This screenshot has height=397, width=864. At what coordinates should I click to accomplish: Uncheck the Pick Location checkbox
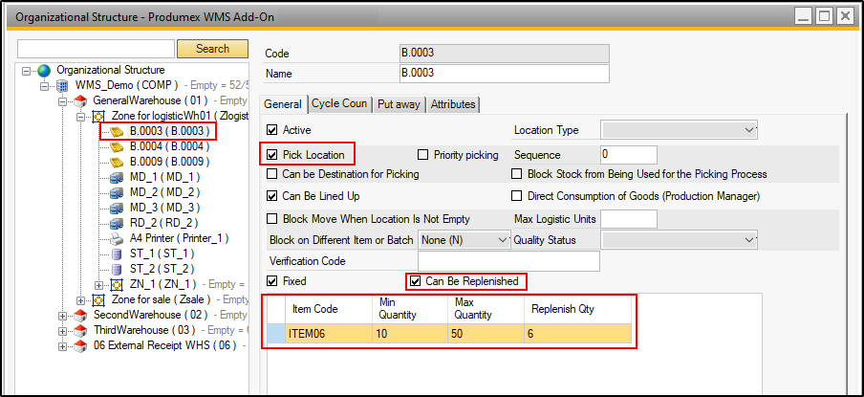[272, 154]
